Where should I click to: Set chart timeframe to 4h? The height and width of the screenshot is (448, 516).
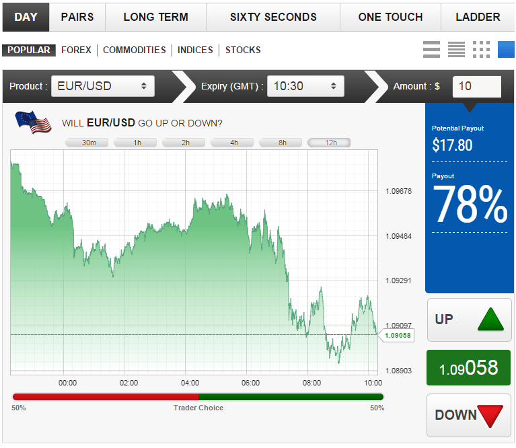232,143
